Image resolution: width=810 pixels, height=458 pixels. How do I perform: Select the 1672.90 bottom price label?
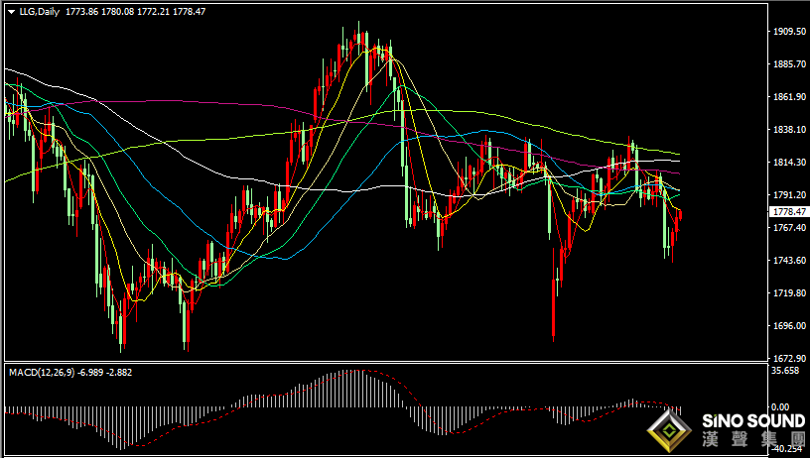coord(789,358)
